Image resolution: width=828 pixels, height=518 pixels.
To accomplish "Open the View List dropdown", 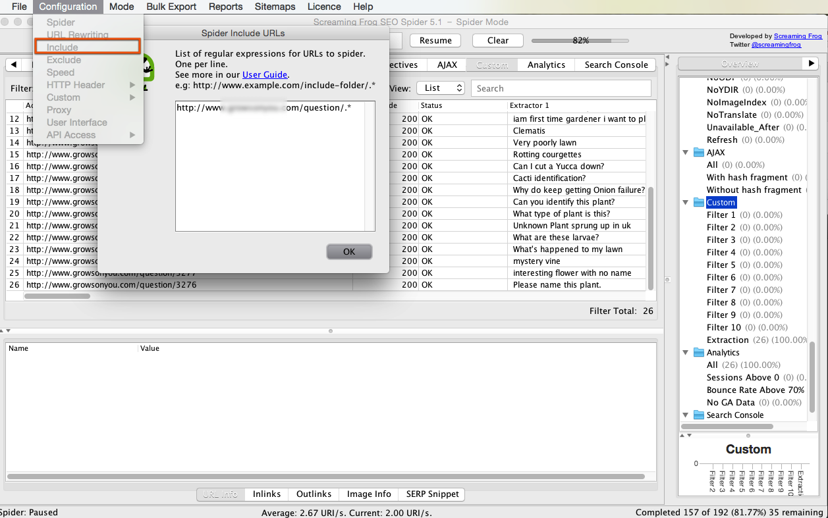I will pos(440,88).
